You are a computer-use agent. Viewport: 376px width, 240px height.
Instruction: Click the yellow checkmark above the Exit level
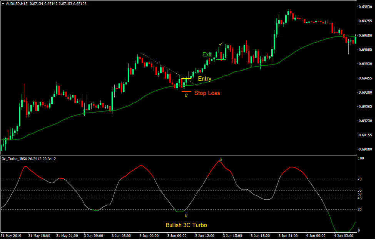click(221, 45)
